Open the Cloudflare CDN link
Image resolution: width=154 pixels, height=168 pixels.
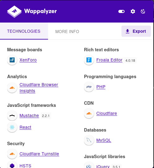pos(107,113)
